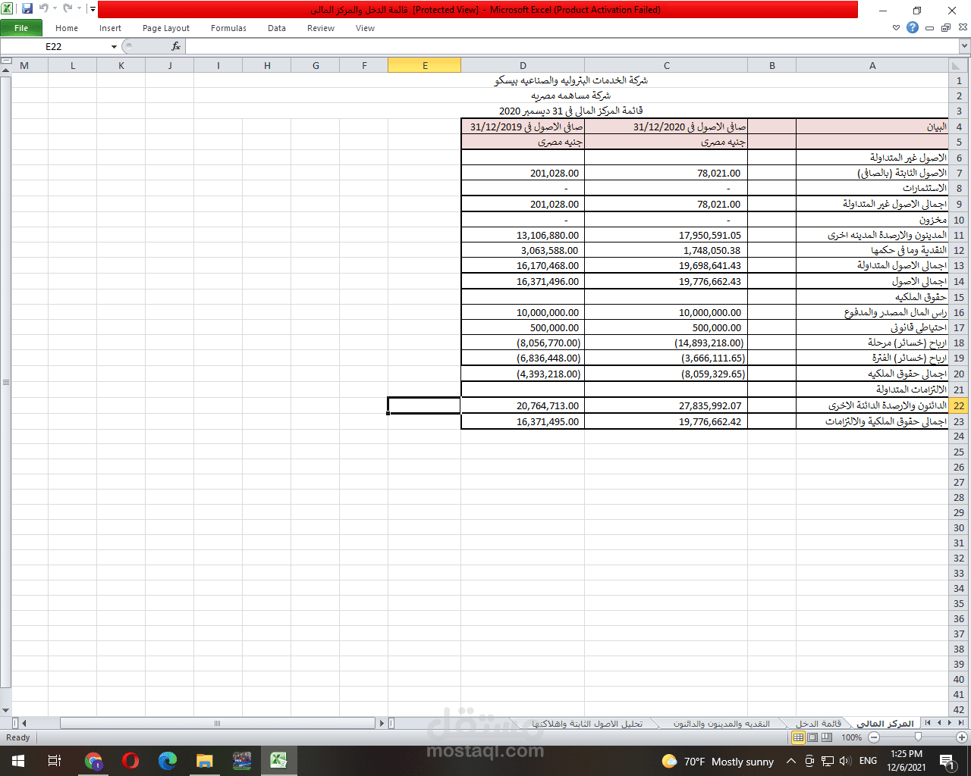Select column D header
This screenshot has height=776, width=971.
523,66
